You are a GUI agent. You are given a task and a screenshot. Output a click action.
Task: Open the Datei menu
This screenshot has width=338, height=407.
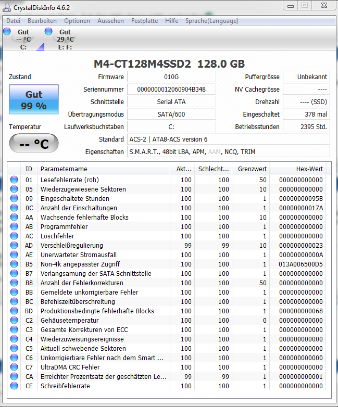click(x=13, y=21)
